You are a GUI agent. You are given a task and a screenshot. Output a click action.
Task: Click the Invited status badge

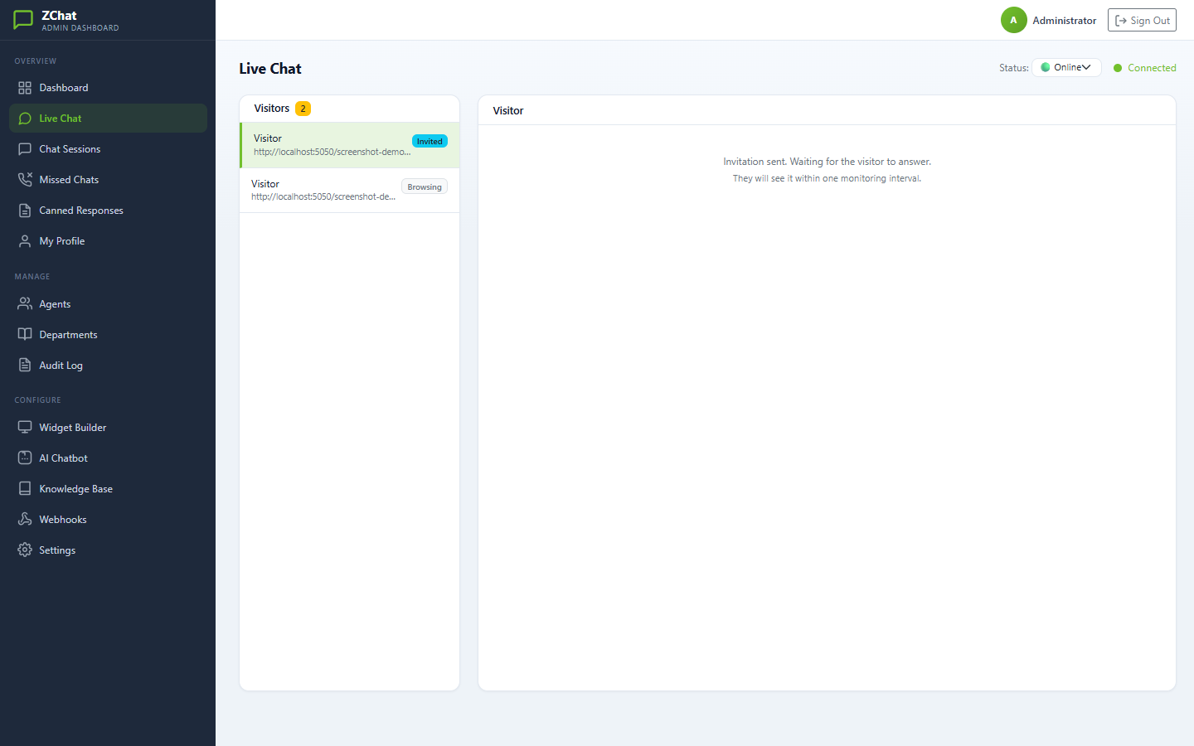point(430,142)
